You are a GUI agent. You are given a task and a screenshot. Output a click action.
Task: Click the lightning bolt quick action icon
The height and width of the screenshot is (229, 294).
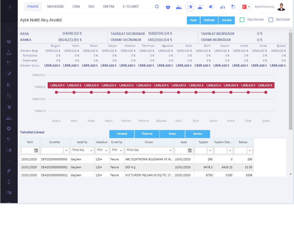click(x=190, y=7)
